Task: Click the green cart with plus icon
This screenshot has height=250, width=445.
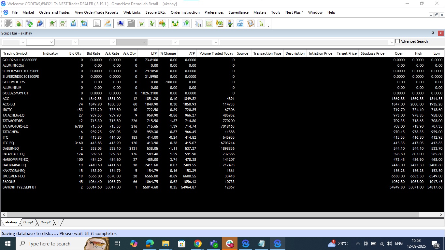Action: click(52, 23)
